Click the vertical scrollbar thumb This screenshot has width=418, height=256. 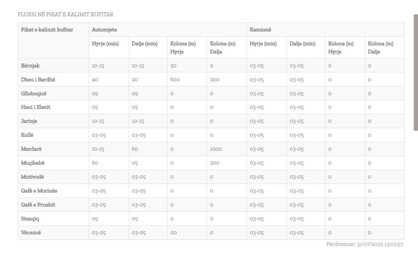416,73
